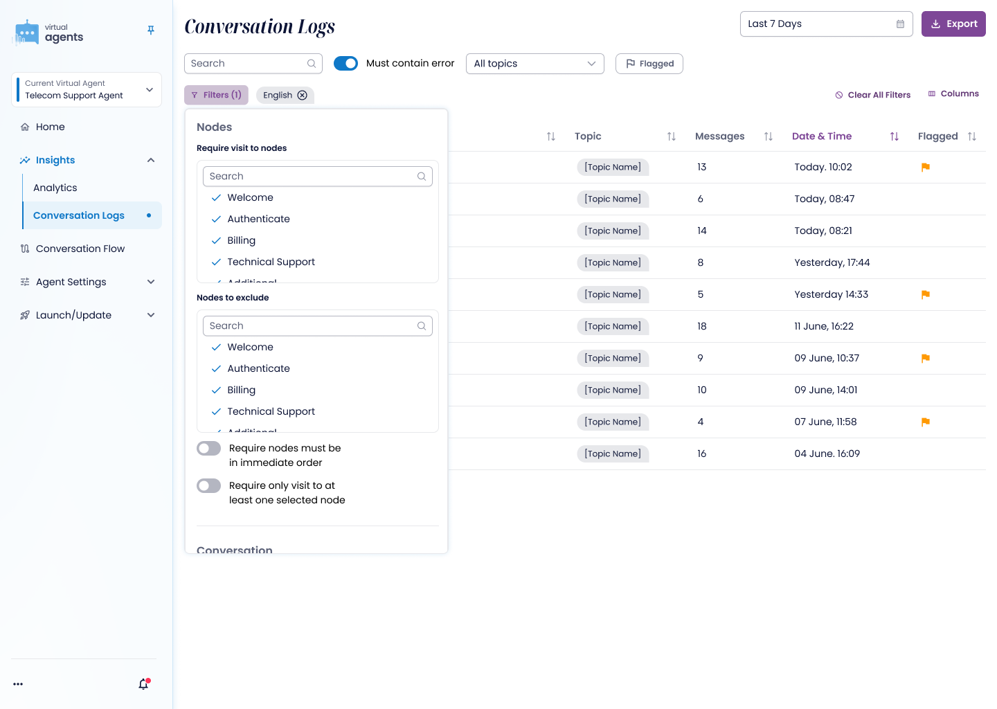Click the flag on 09 June 10:37 row

point(926,358)
